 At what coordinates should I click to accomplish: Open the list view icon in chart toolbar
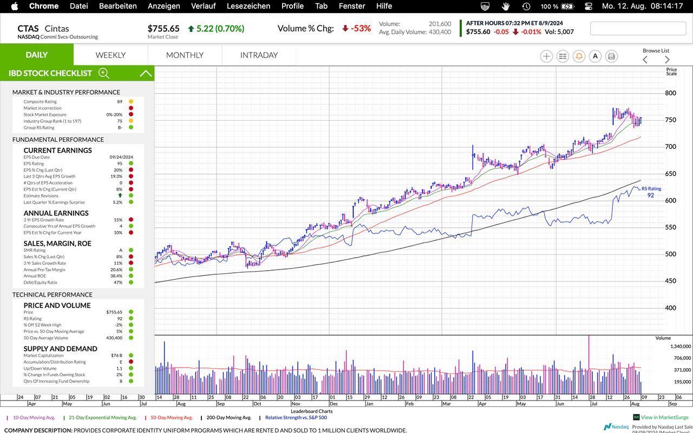[x=563, y=56]
